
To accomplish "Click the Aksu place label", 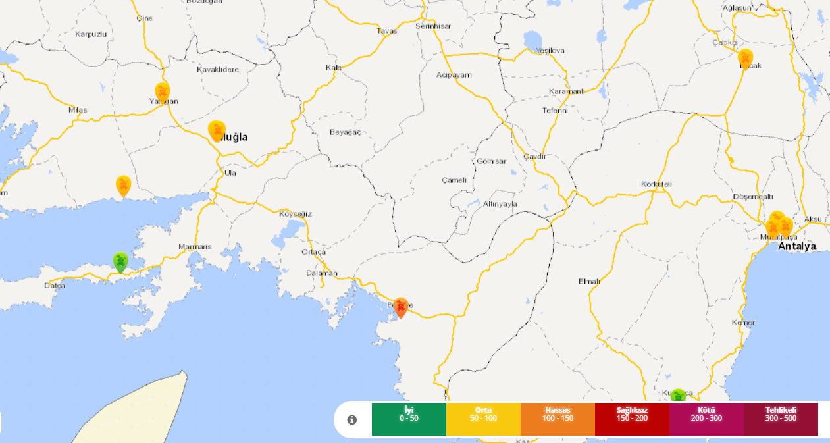I will click(813, 218).
